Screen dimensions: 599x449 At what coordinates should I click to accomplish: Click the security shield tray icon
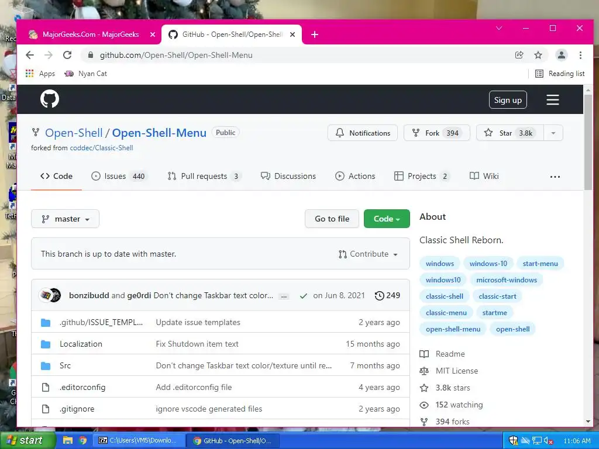(513, 441)
